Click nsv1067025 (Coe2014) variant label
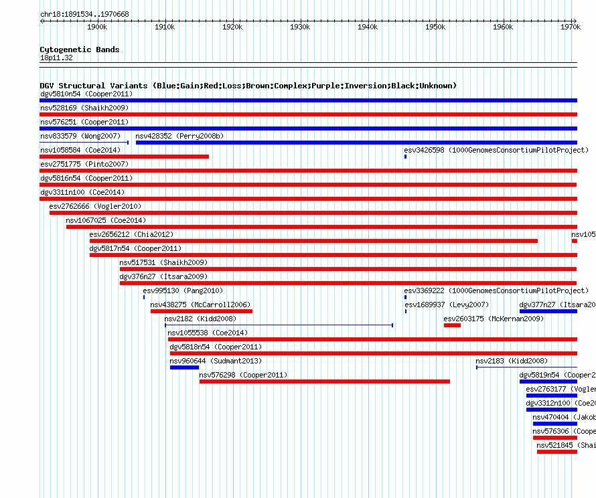 coord(106,220)
